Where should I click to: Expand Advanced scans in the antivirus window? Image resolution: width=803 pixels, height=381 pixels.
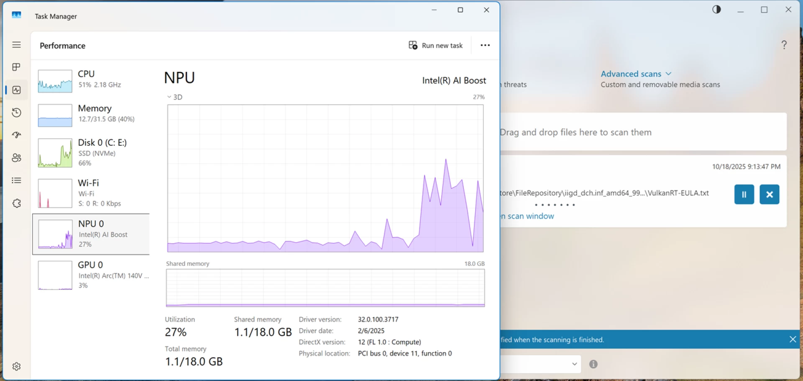[636, 74]
